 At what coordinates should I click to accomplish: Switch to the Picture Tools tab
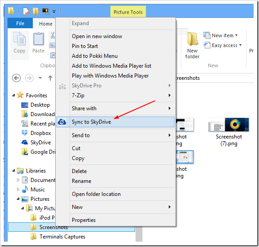pyautogui.click(x=128, y=12)
